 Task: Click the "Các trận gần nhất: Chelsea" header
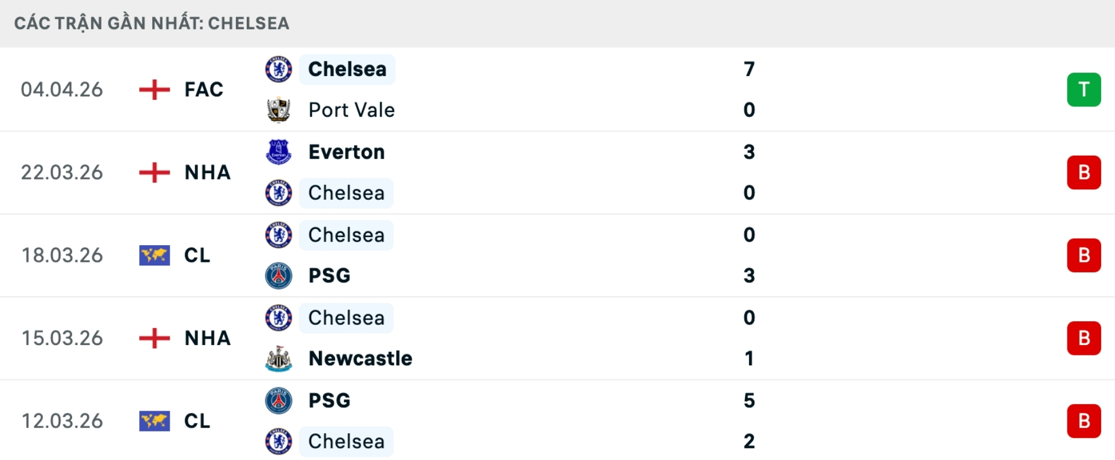pyautogui.click(x=152, y=23)
